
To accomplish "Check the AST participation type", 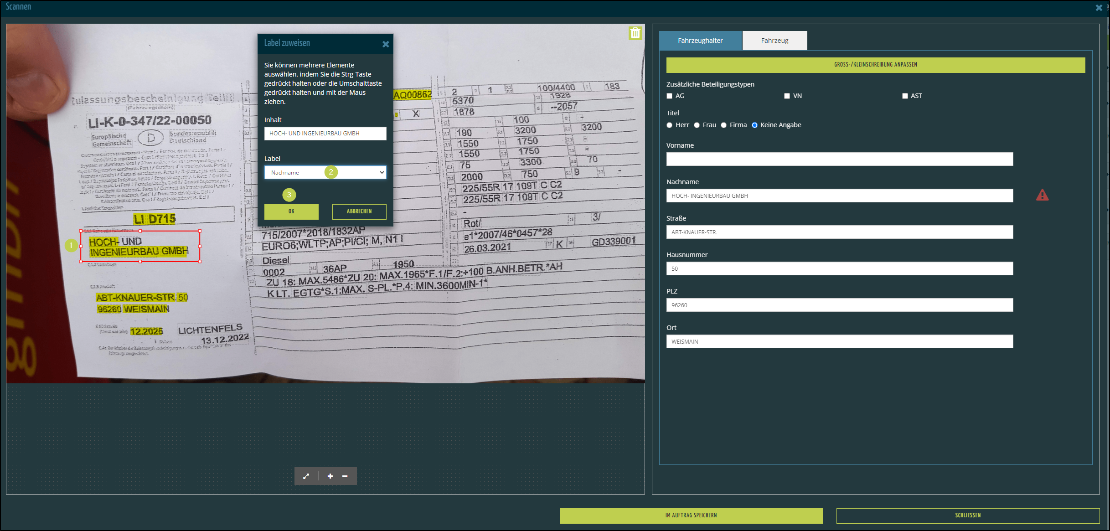I will pyautogui.click(x=905, y=96).
